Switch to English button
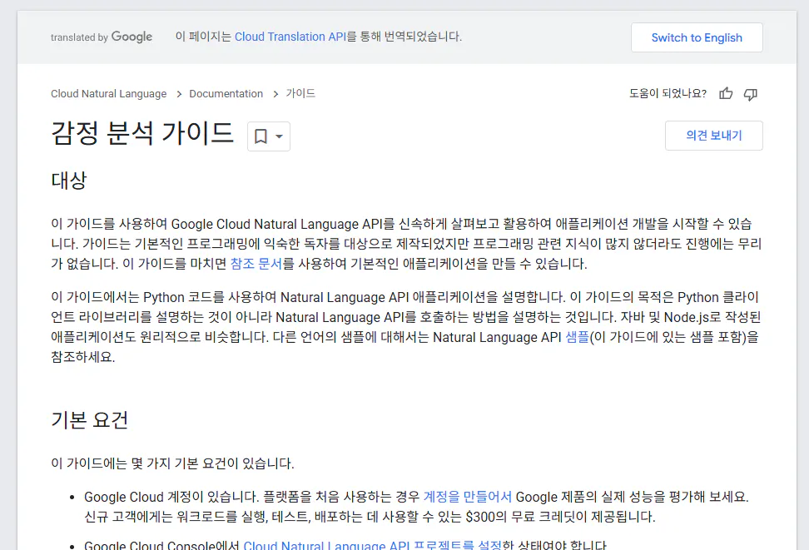Viewport: 809px width, 550px height. [x=697, y=37]
